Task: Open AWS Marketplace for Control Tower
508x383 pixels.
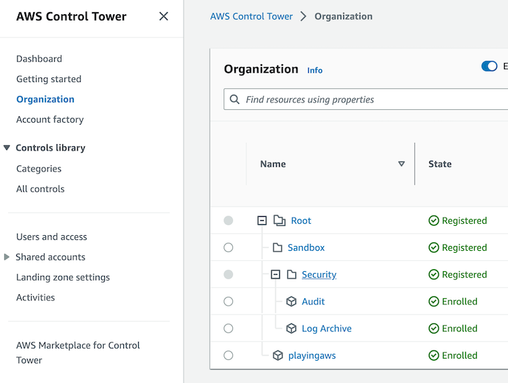Action: (x=78, y=352)
